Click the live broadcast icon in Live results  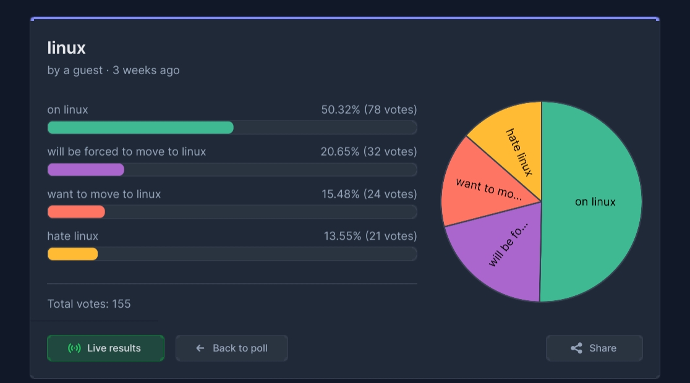click(74, 348)
